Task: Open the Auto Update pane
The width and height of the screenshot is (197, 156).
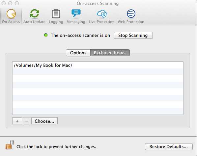Action: tap(34, 16)
